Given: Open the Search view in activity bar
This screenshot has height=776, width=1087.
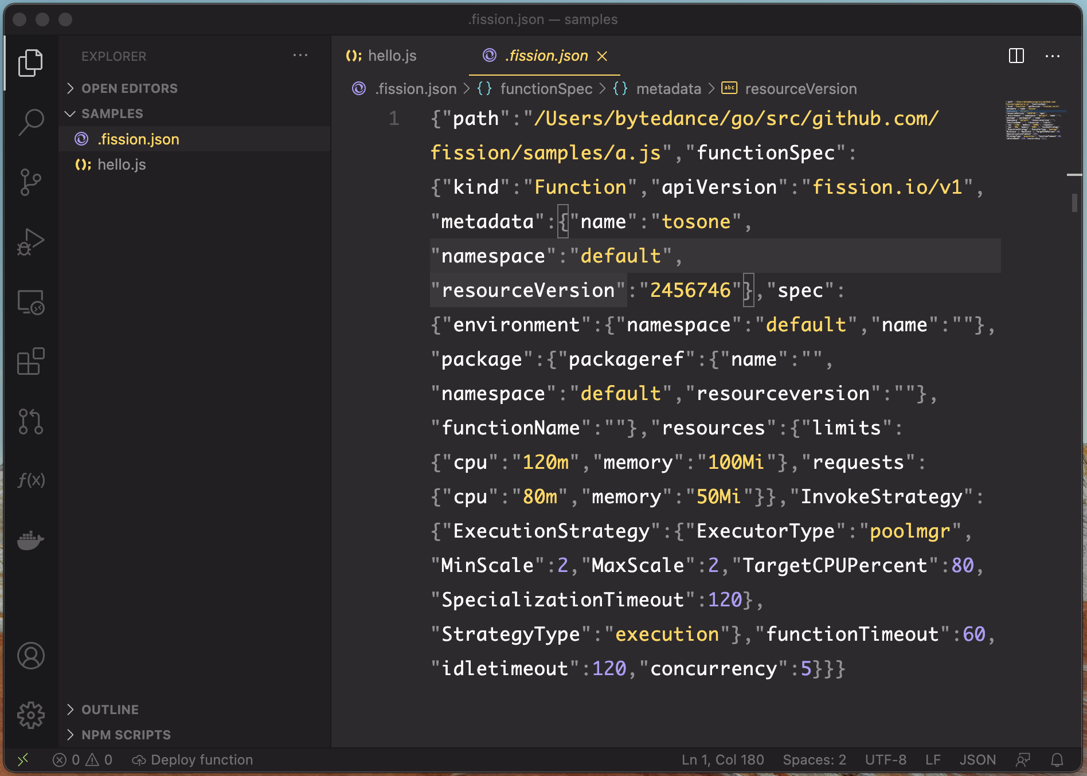Looking at the screenshot, I should (x=31, y=122).
